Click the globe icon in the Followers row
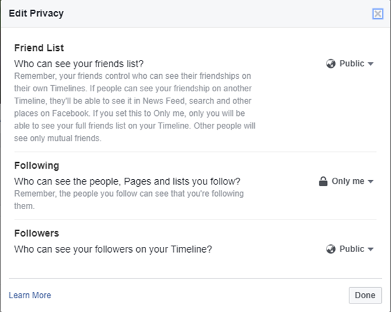The height and width of the screenshot is (312, 391). pos(330,249)
